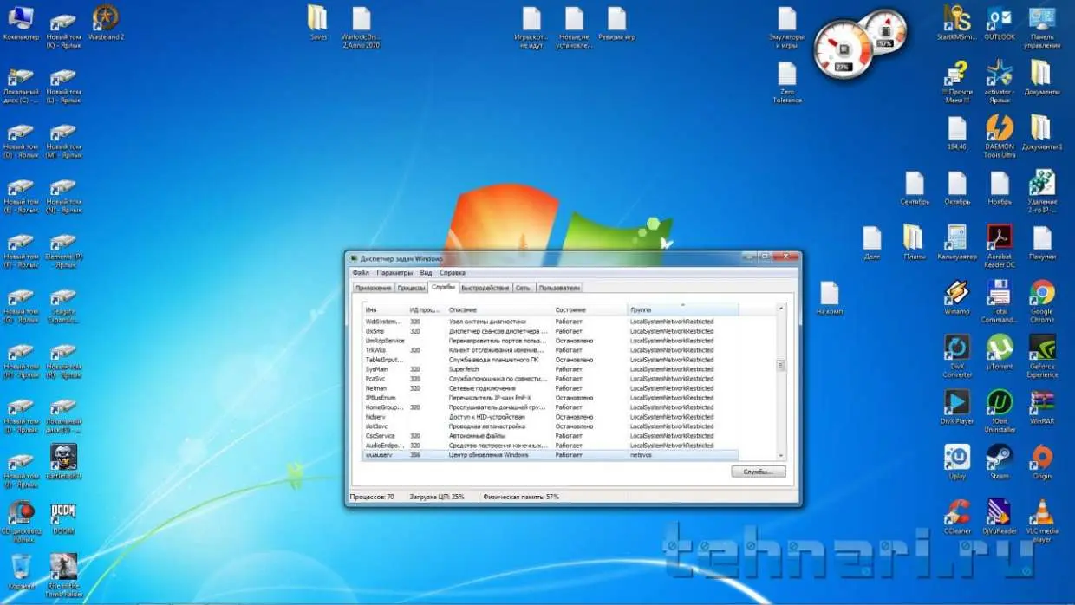Select the CscService row
1075x605 pixels.
click(551, 436)
